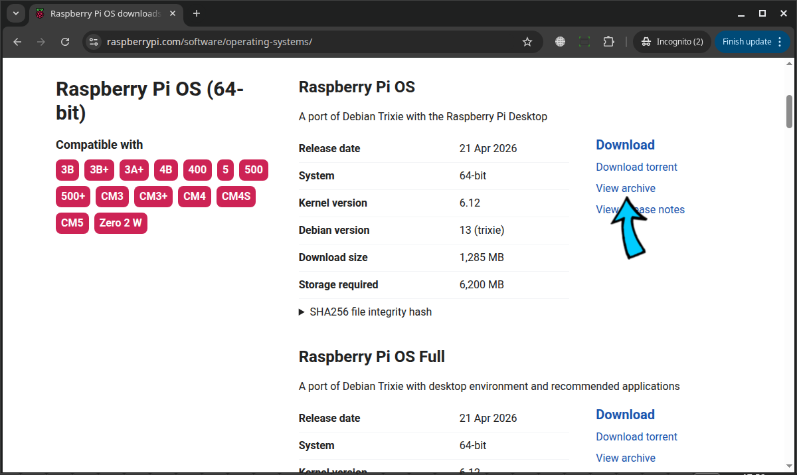797x475 pixels.
Task: Open the tab search dropdown arrow
Action: pos(16,13)
